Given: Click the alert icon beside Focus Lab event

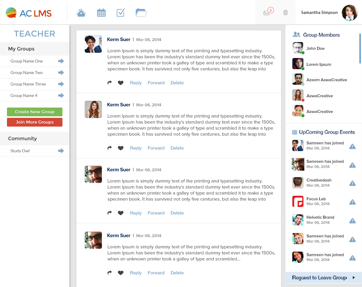Looking at the screenshot, I should (x=352, y=202).
